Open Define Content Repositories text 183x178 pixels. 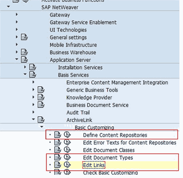pos(115,135)
